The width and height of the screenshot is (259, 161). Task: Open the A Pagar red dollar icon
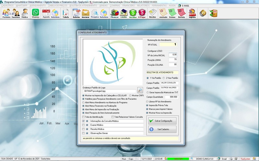142,13
